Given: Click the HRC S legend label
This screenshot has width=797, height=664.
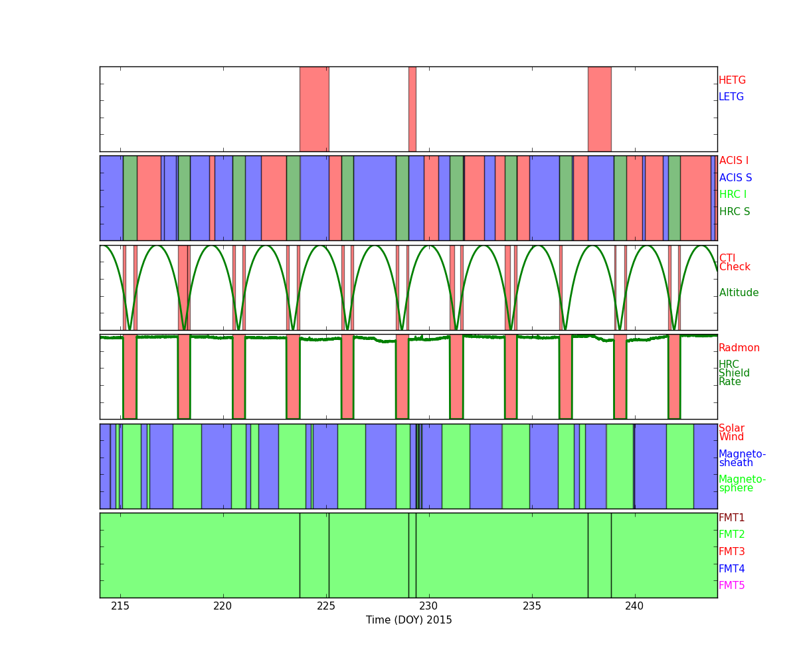Looking at the screenshot, I should point(734,212).
